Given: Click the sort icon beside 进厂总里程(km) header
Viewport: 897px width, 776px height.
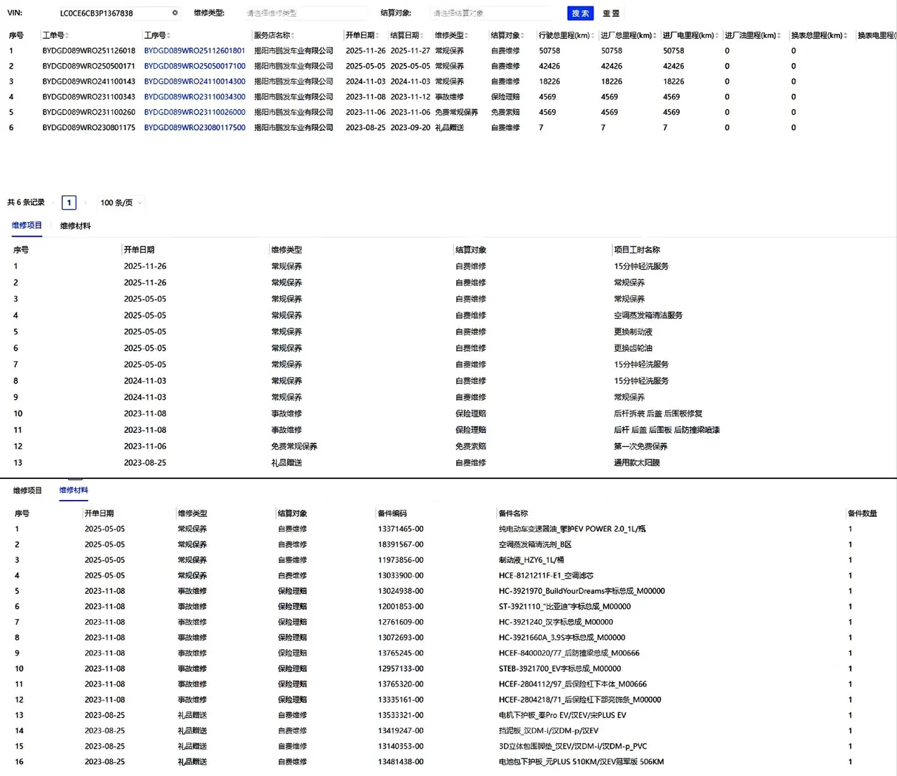Looking at the screenshot, I should (x=655, y=36).
